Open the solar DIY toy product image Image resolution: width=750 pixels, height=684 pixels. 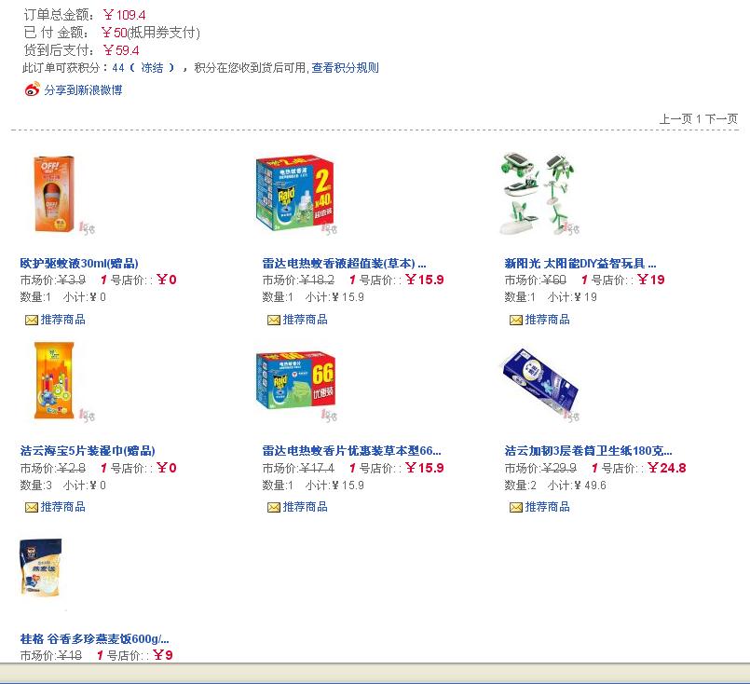(539, 194)
